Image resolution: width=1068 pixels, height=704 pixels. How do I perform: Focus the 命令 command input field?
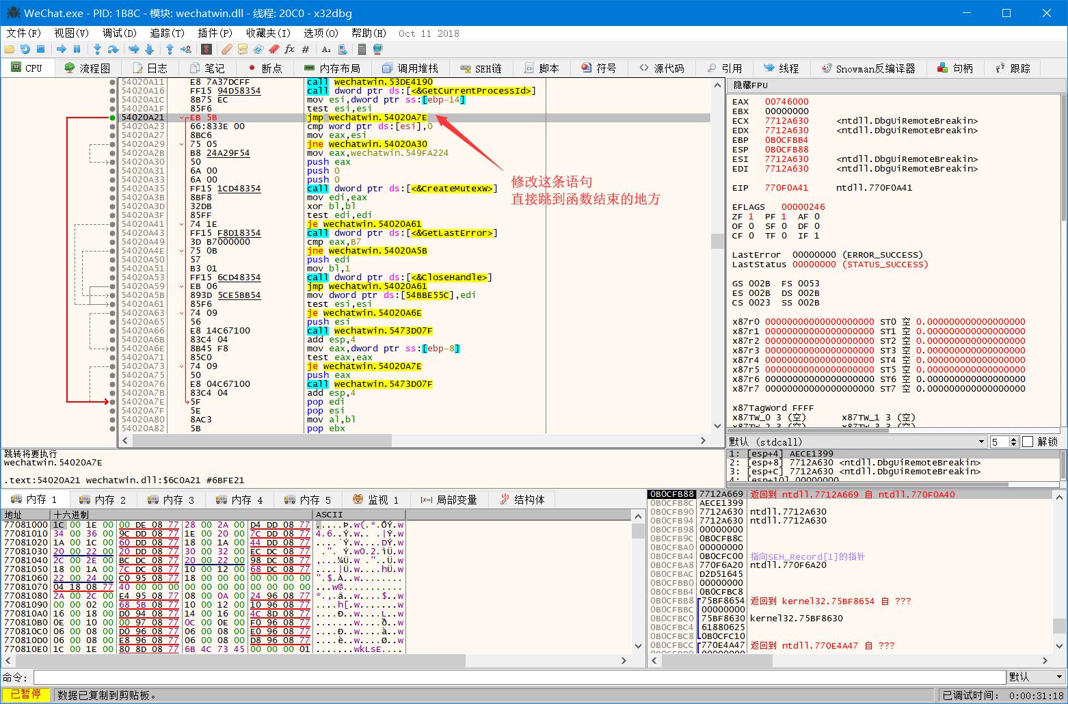click(519, 677)
